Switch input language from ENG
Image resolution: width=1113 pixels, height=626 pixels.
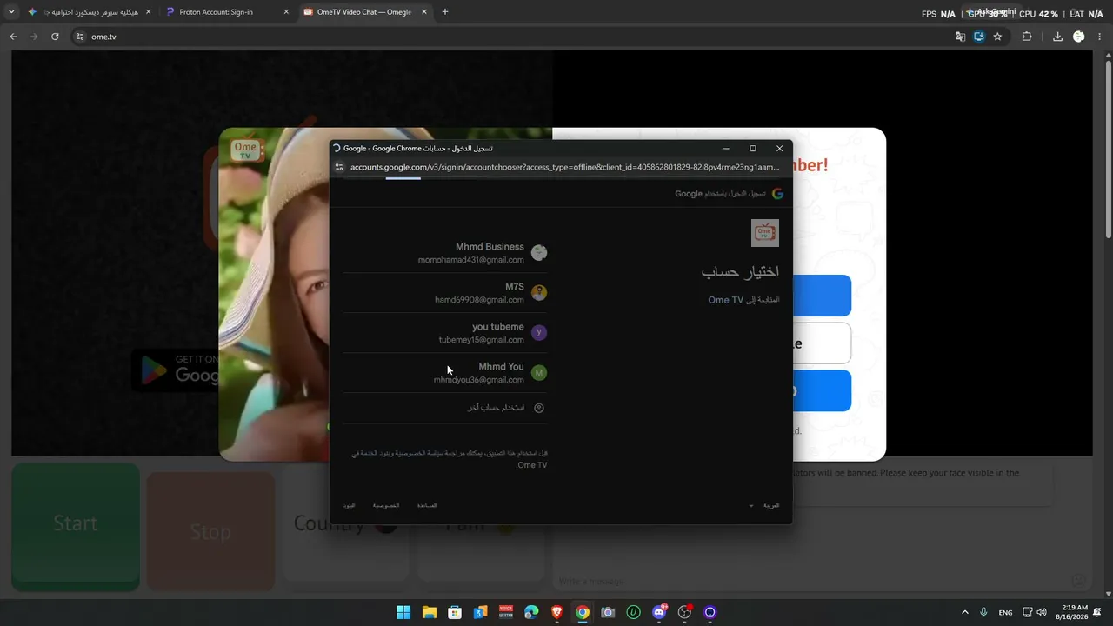click(x=1005, y=612)
